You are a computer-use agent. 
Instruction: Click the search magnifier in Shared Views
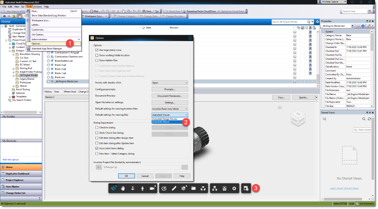coord(364,119)
